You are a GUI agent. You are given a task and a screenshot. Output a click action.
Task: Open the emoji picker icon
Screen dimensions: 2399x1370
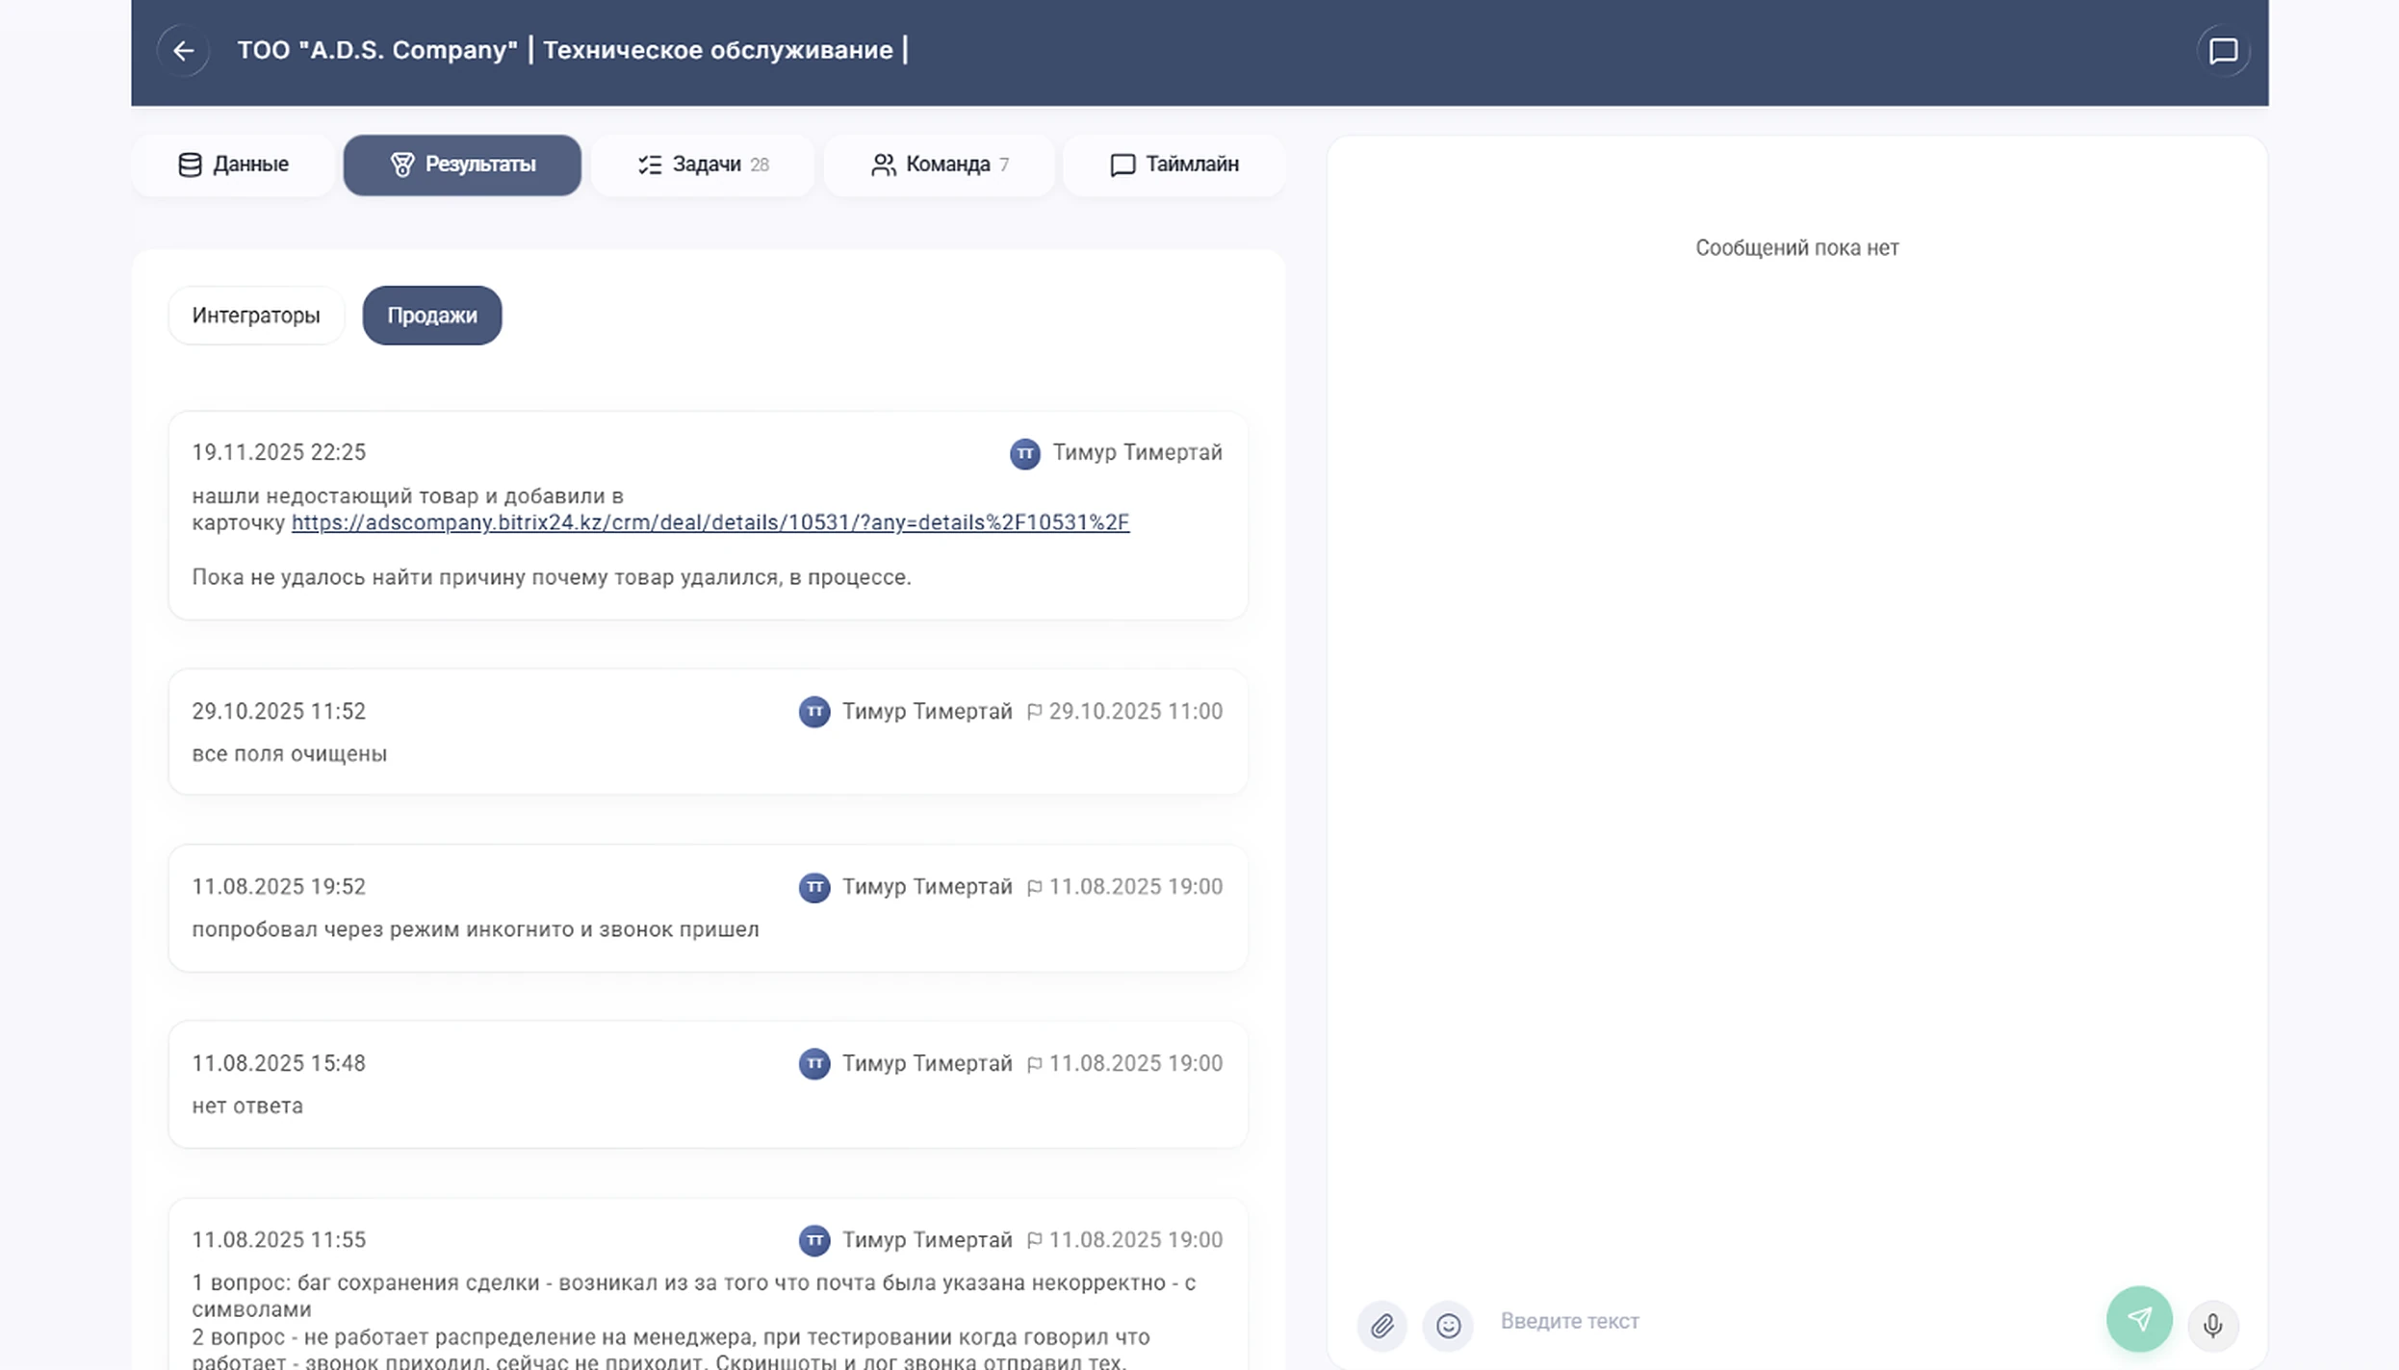tap(1448, 1326)
